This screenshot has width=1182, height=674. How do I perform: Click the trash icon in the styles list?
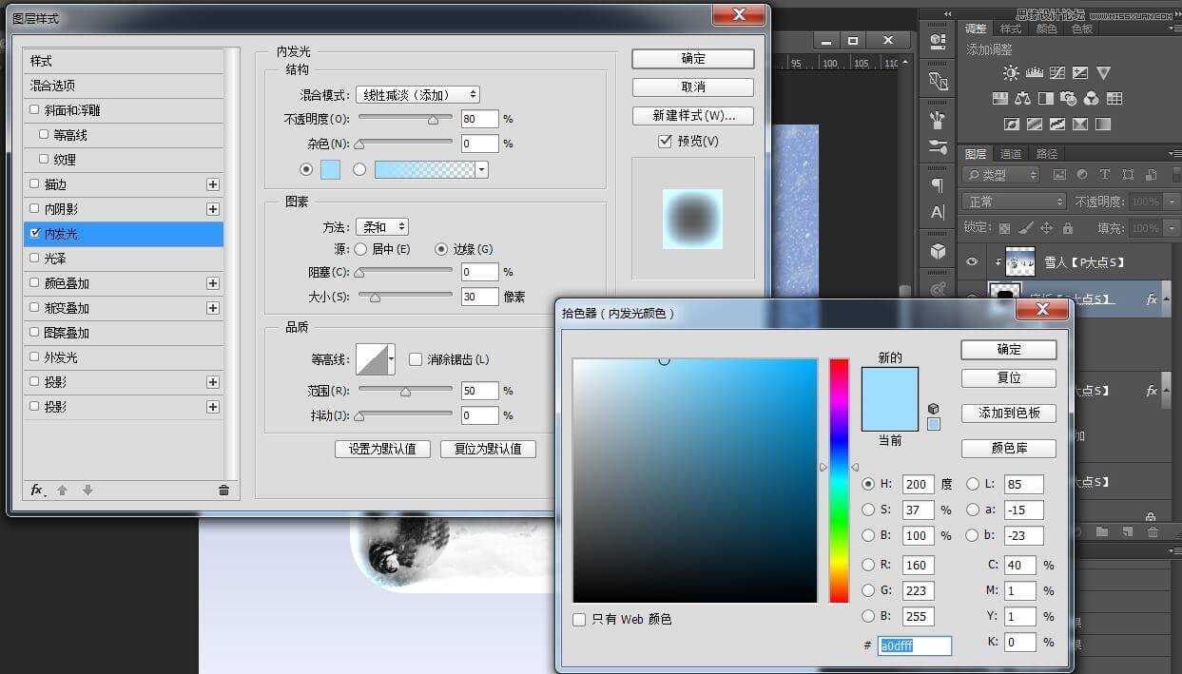[223, 491]
